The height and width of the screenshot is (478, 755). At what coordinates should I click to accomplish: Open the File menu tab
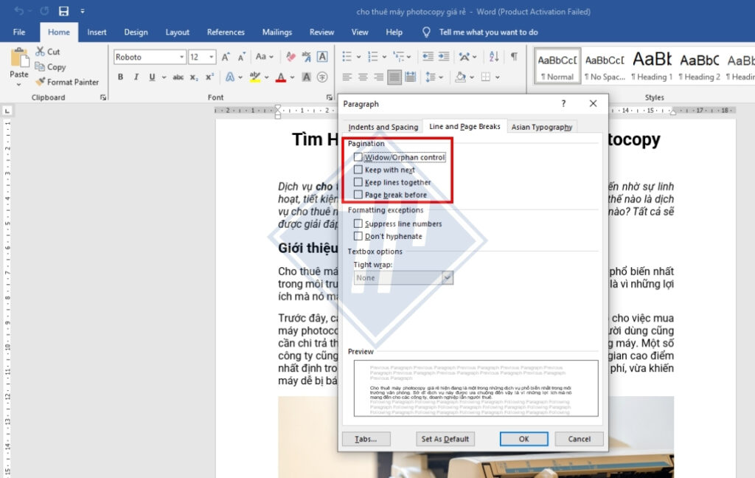(19, 32)
